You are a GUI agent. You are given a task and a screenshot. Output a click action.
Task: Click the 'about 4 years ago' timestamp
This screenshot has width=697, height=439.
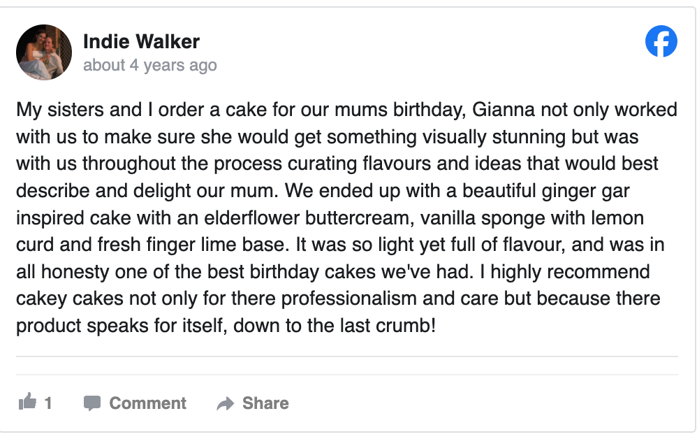point(149,66)
